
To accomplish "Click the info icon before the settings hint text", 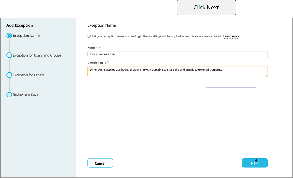I will click(89, 36).
